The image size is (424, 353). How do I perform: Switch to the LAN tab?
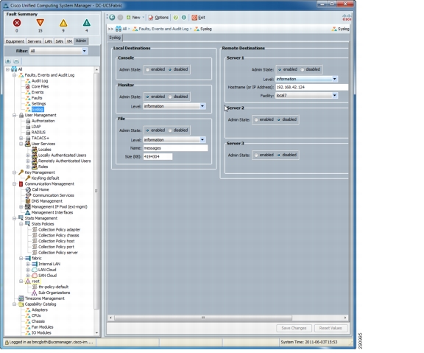(48, 41)
